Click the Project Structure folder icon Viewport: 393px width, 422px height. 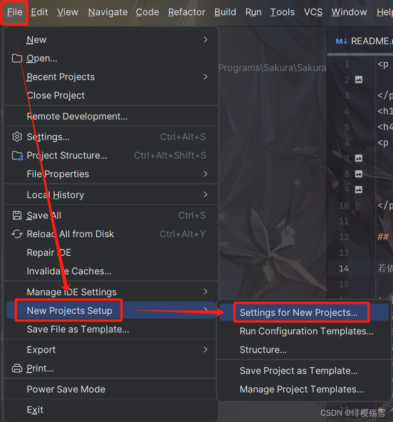point(18,156)
